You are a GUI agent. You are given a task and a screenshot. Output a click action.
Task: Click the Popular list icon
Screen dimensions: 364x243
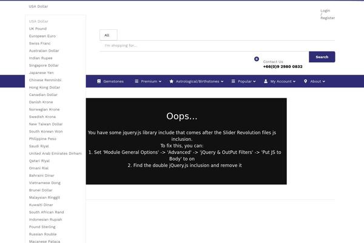(233, 81)
